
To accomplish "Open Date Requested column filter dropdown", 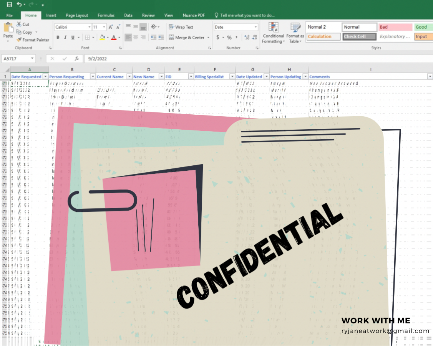I will [46, 77].
